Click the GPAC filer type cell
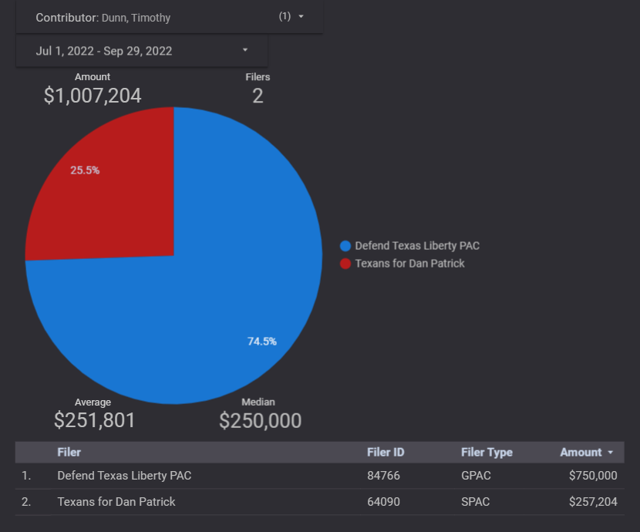 (476, 476)
